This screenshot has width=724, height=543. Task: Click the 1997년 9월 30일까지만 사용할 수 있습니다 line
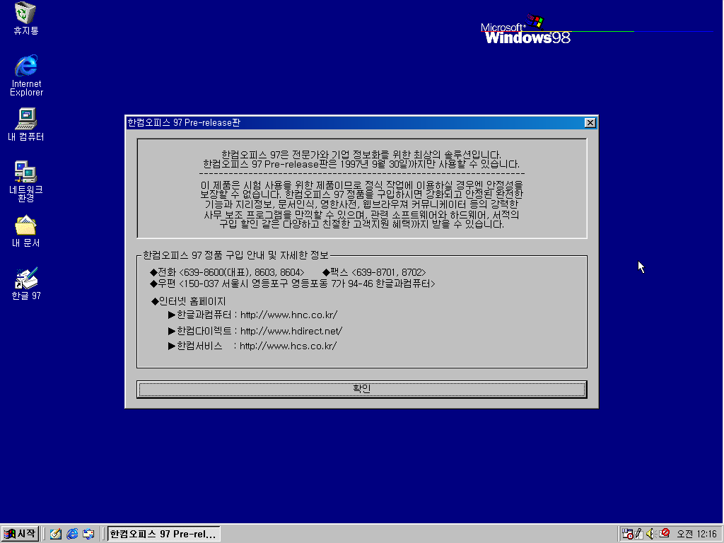(x=361, y=164)
